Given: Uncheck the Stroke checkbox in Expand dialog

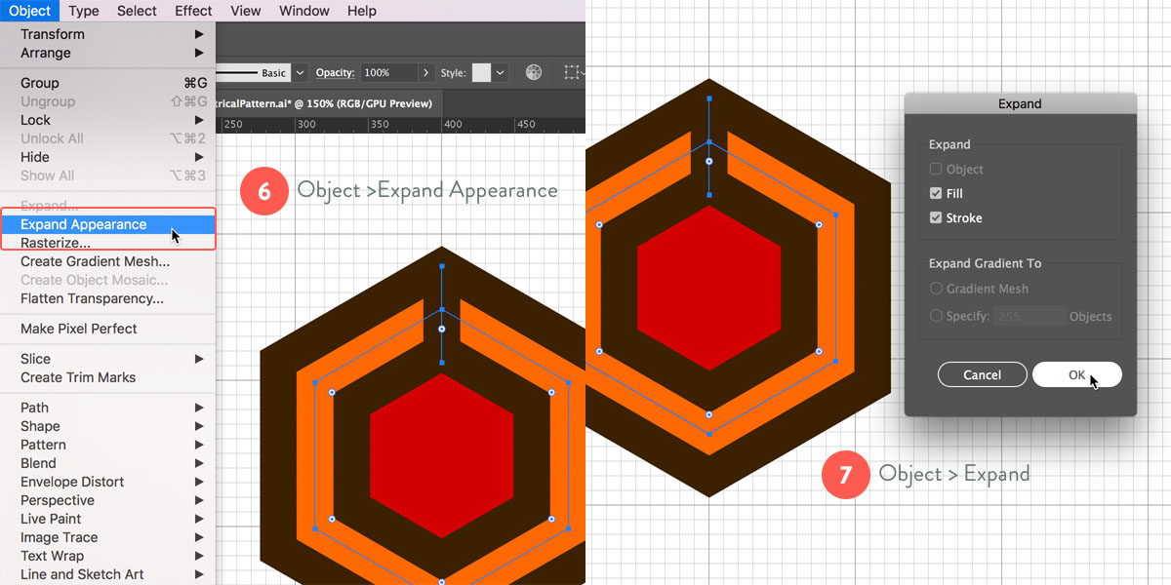Looking at the screenshot, I should tap(936, 217).
